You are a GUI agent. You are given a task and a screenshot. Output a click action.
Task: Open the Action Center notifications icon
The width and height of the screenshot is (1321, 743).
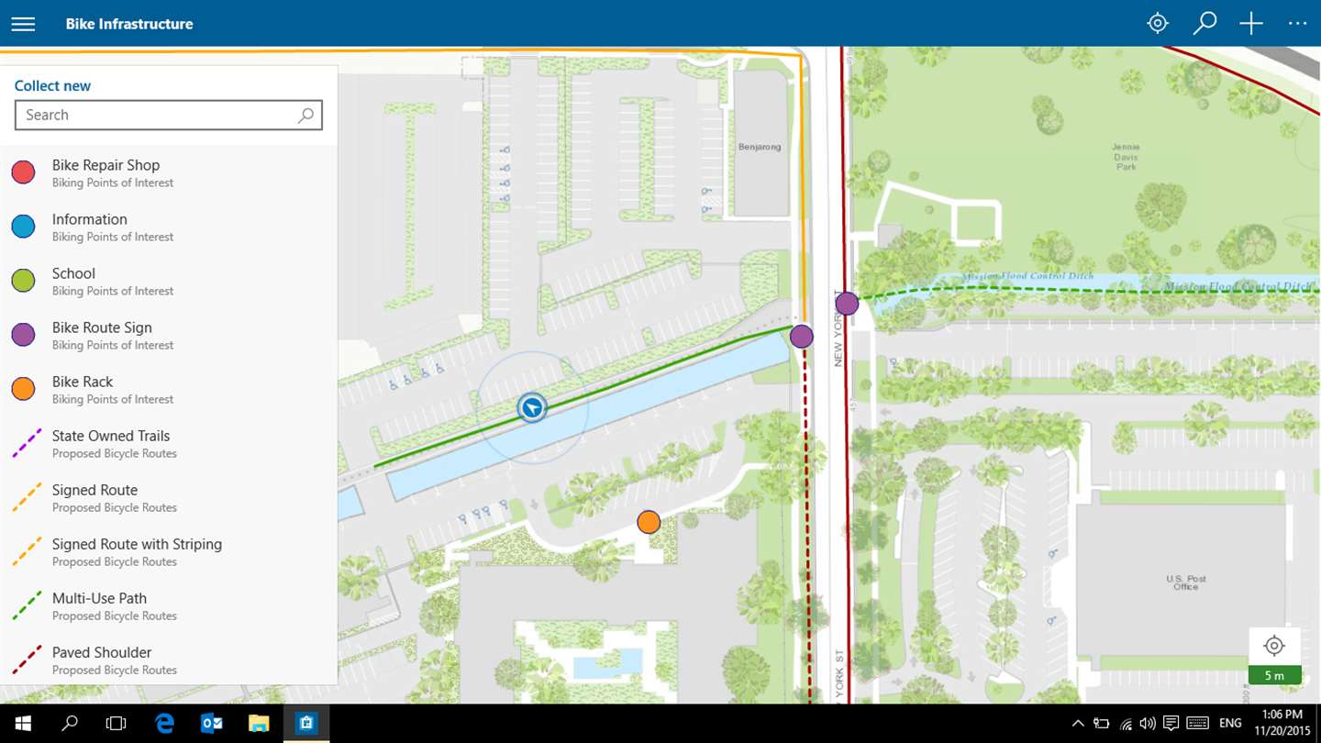[1171, 724]
